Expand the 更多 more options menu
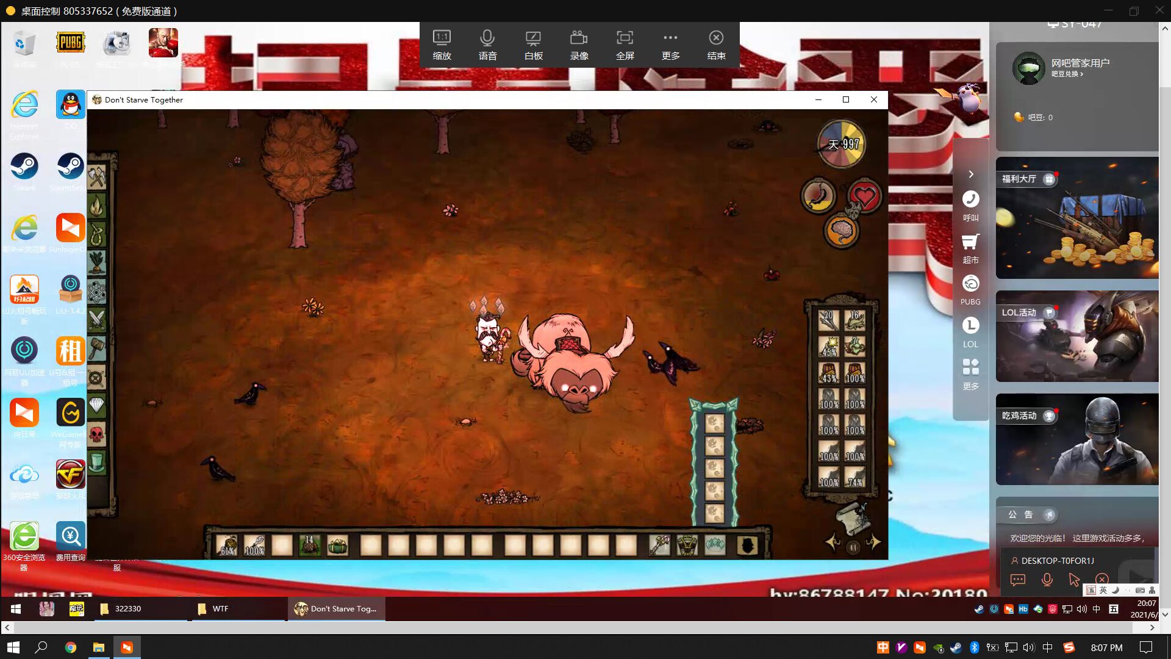This screenshot has height=659, width=1171. pos(670,45)
